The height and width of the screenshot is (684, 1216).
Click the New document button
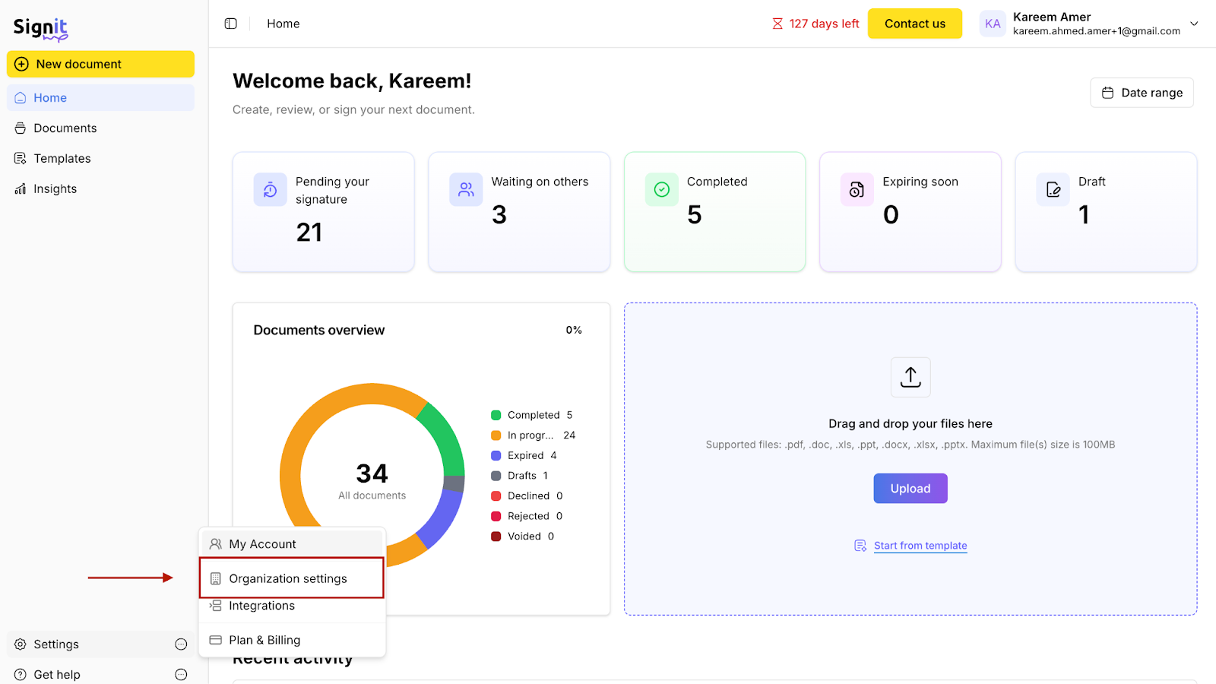click(x=100, y=65)
